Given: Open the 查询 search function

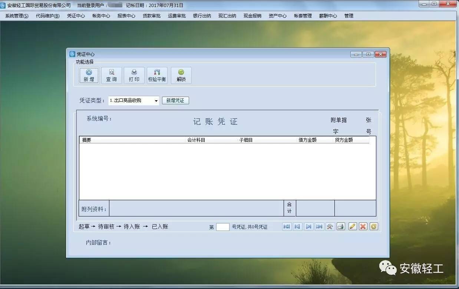Looking at the screenshot, I should tap(112, 75).
